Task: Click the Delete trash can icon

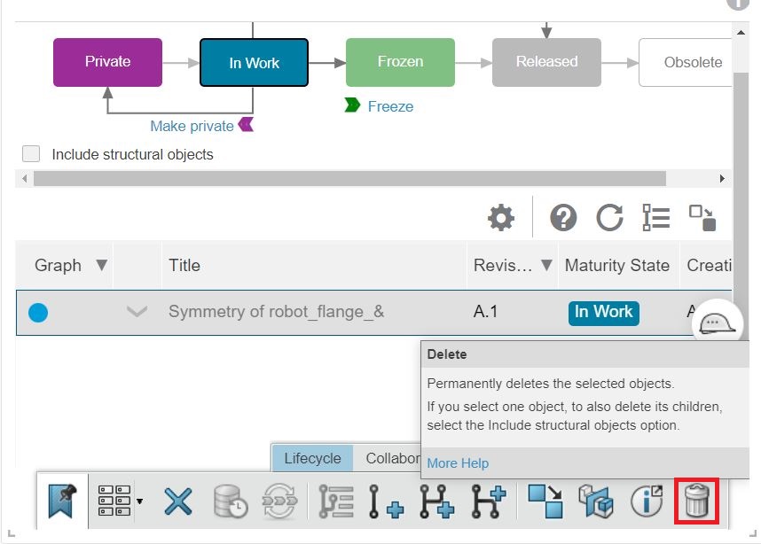Action: (x=697, y=501)
